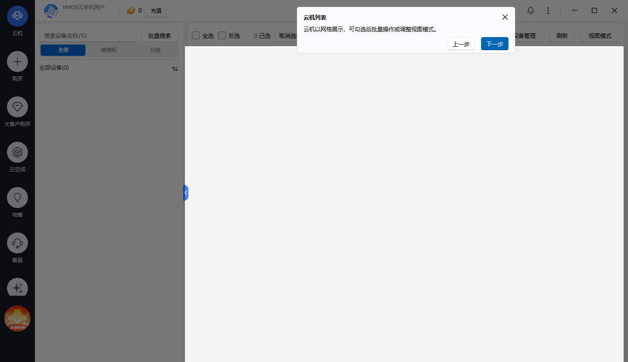The width and height of the screenshot is (628, 362).
Task: Switch to the 被授权 tab
Action: (109, 50)
